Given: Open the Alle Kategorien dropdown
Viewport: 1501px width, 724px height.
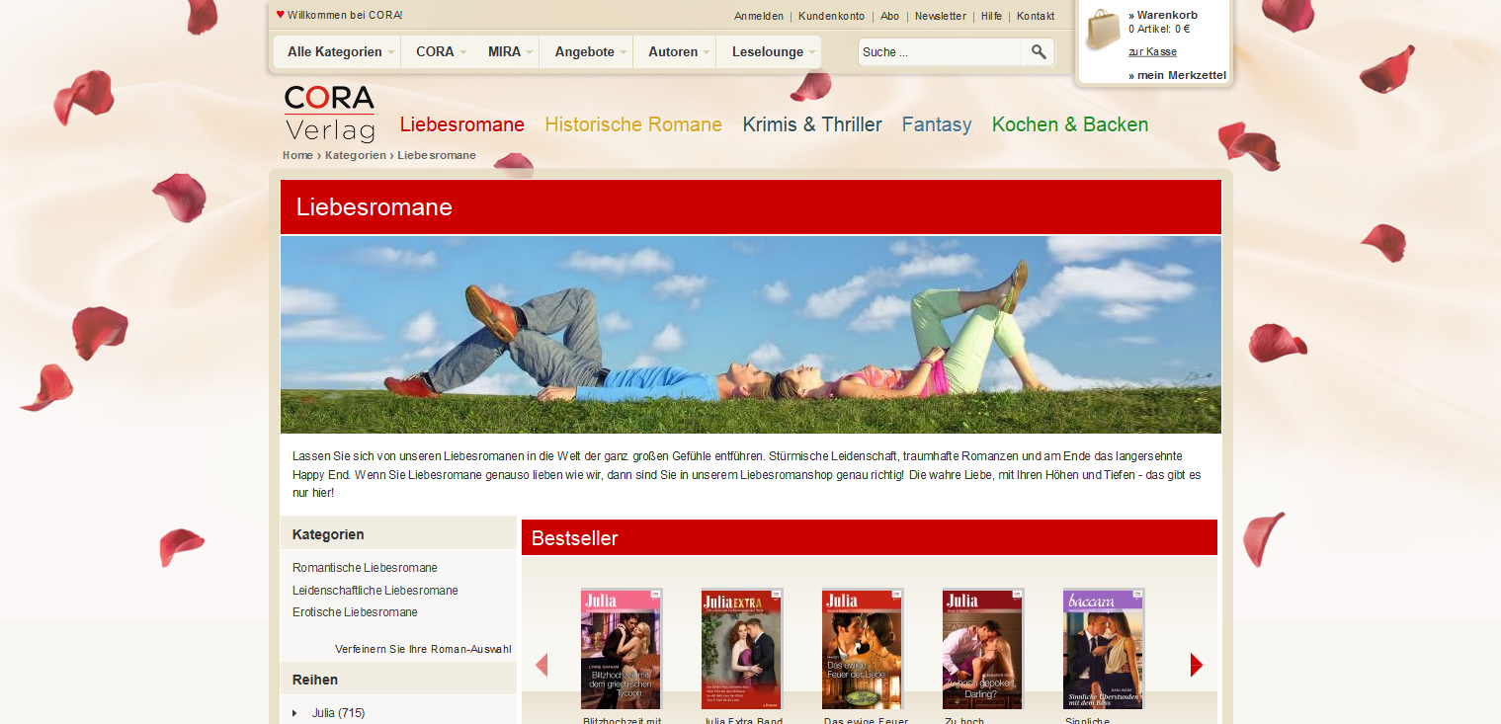Looking at the screenshot, I should coord(336,52).
